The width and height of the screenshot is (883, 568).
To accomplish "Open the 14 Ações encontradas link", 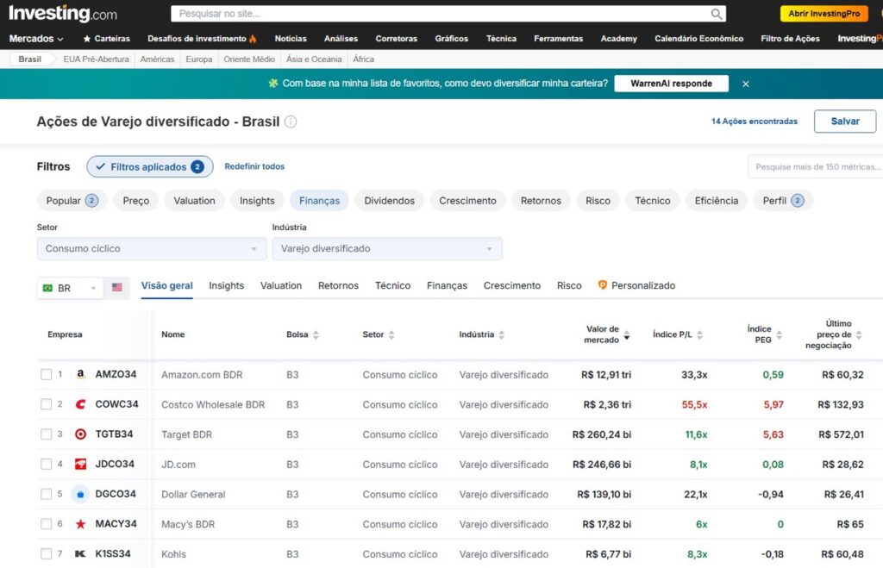I will (754, 122).
